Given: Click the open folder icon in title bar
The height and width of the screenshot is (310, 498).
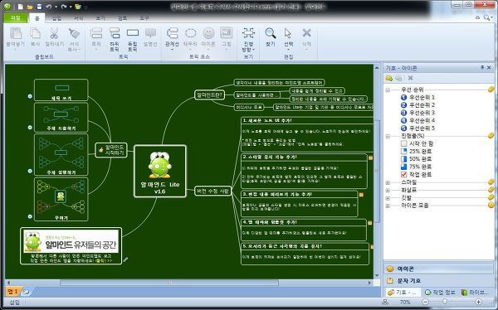Looking at the screenshot, I should click(x=30, y=7).
